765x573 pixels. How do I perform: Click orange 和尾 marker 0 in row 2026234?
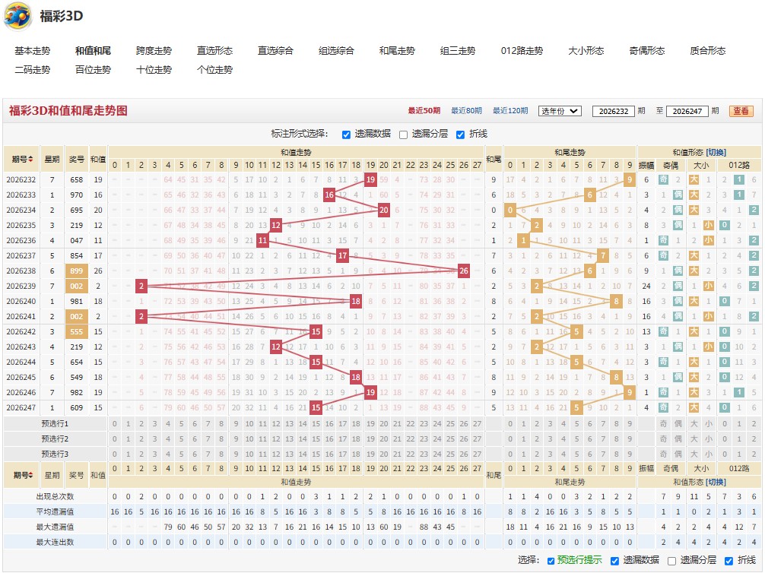[510, 211]
